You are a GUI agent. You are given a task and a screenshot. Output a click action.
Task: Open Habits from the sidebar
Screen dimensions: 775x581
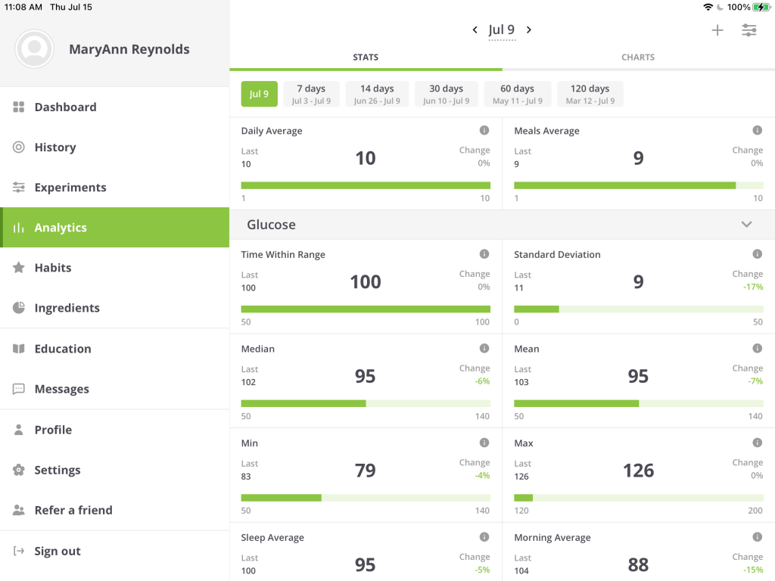coord(53,268)
